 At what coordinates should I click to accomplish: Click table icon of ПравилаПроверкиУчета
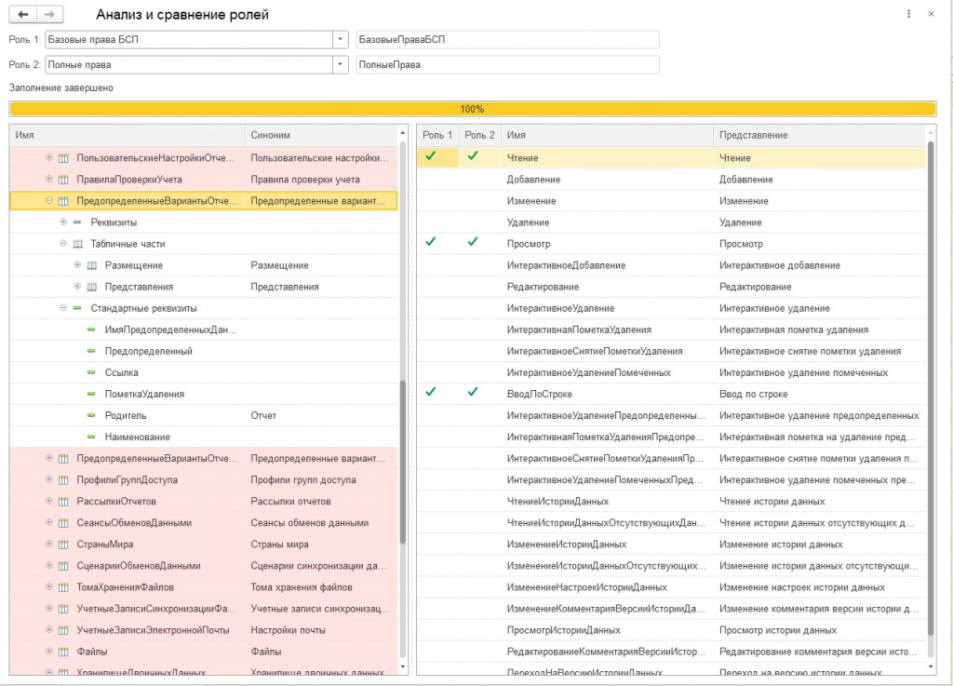pyautogui.click(x=63, y=180)
